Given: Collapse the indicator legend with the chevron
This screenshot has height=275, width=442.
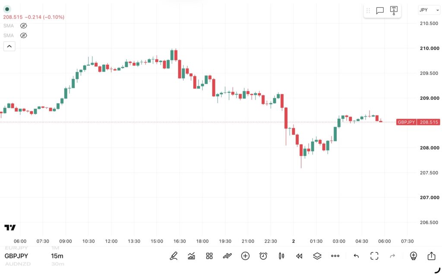Looking at the screenshot, I should coord(9,46).
